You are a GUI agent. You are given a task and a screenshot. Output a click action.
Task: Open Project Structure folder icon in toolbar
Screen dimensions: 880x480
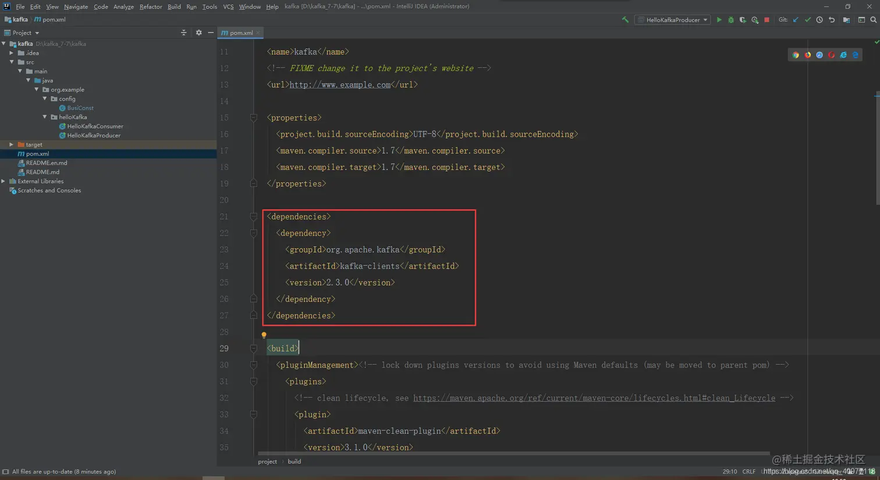coord(846,20)
